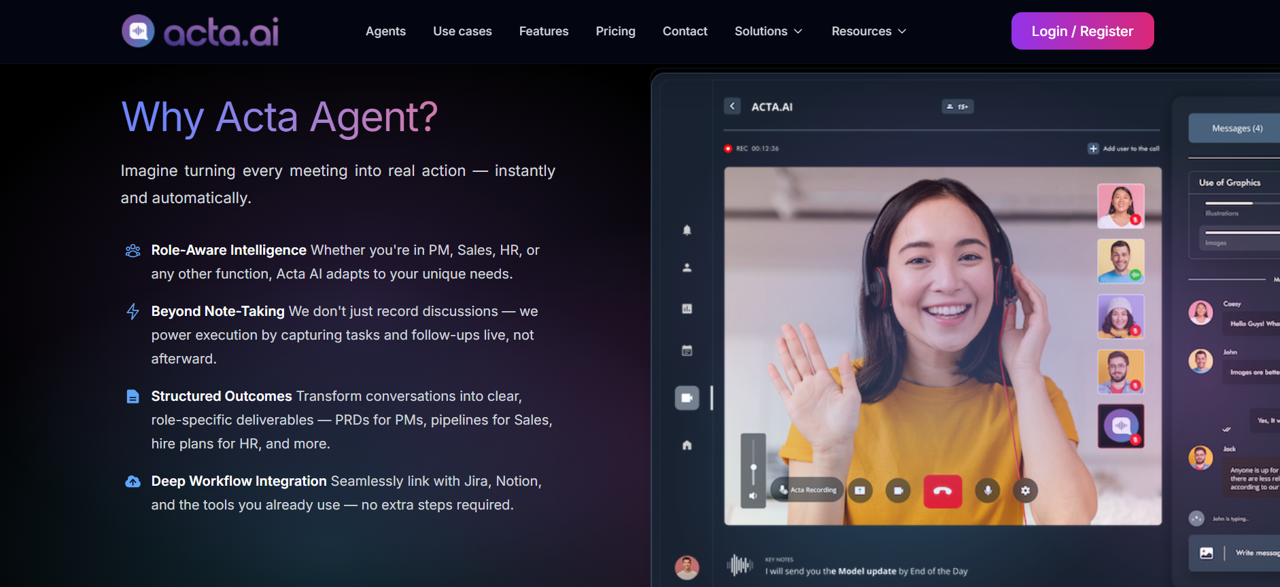Open the chart stats icon in sidebar

point(687,309)
